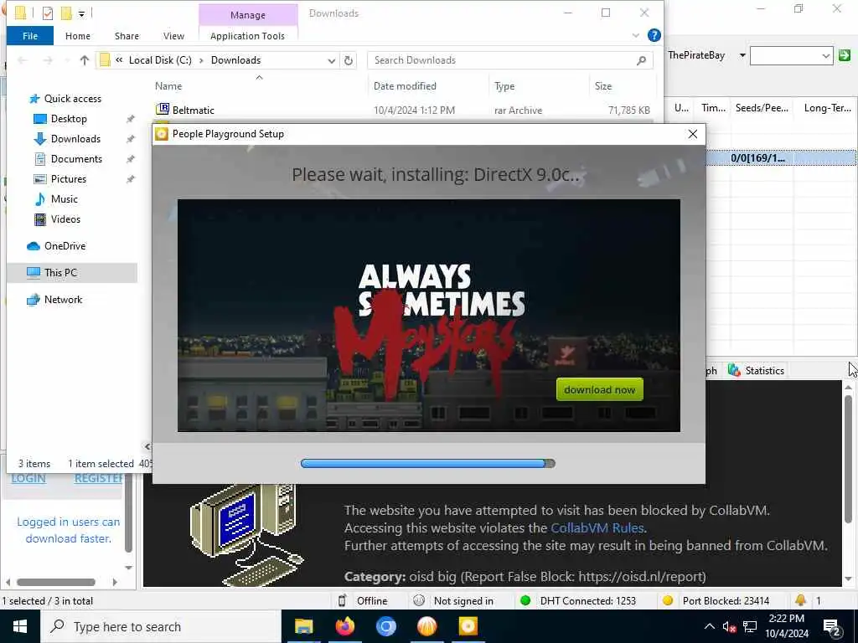Click the Long-Term column header
Viewport: 858px width, 643px height.
coord(827,108)
